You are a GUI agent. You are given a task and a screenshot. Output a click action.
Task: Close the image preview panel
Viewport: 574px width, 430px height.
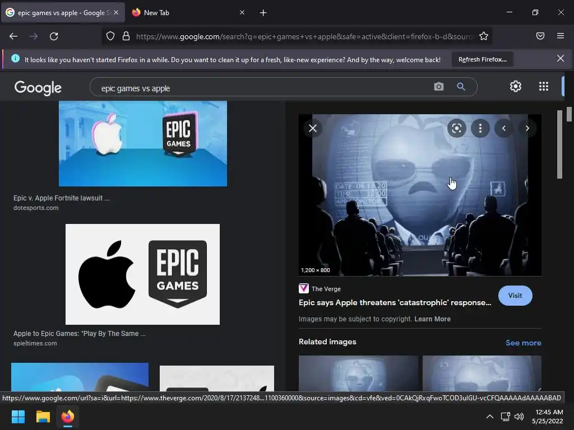tap(313, 128)
